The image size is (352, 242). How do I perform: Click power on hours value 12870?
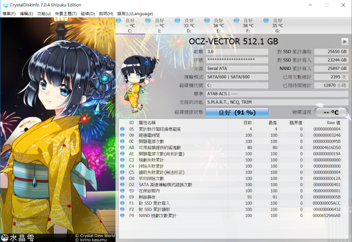(x=331, y=85)
